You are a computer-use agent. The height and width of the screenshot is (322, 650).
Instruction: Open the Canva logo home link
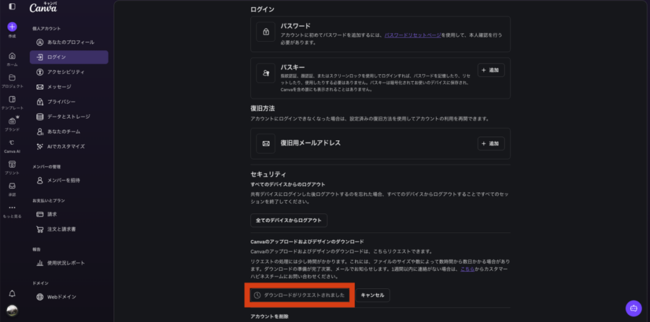click(x=44, y=7)
